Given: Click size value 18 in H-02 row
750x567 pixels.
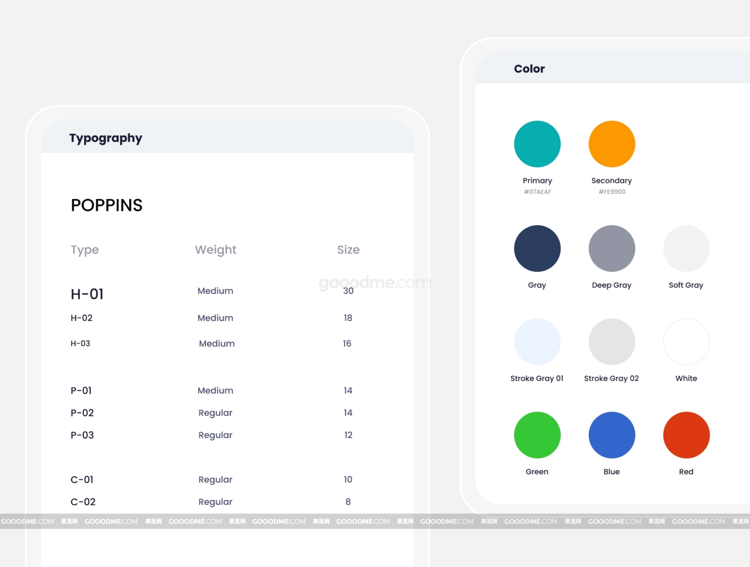Looking at the screenshot, I should pos(348,318).
